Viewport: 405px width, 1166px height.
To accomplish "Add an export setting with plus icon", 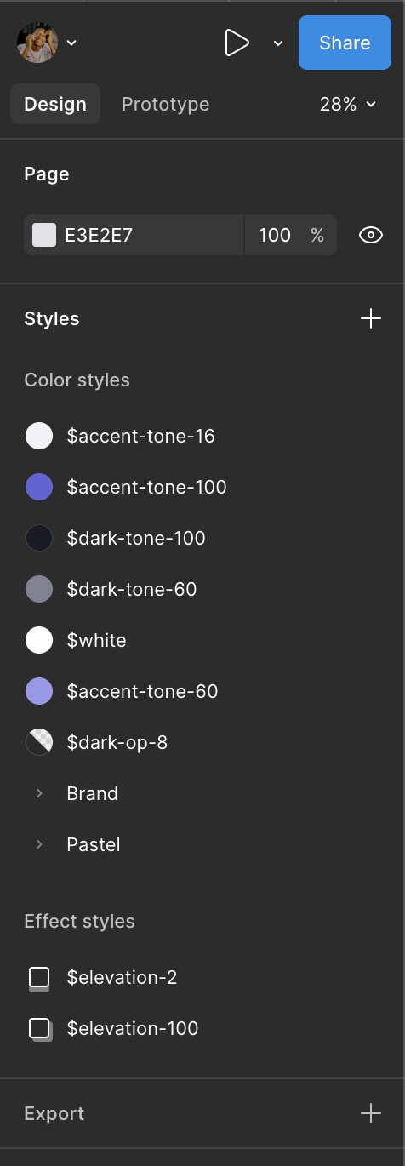I will (371, 1113).
